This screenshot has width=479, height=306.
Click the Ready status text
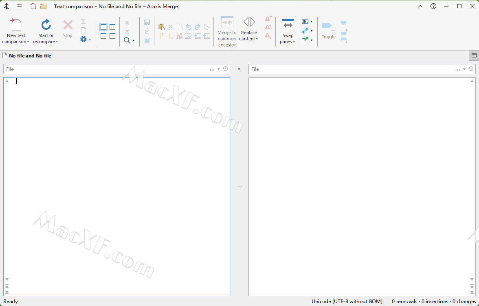click(x=11, y=302)
